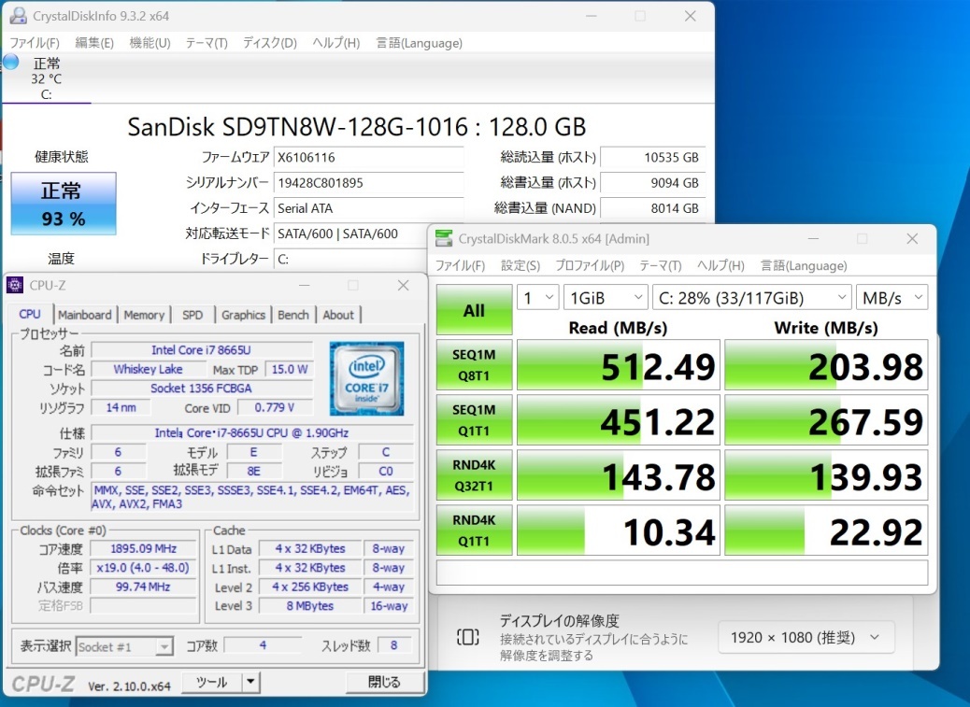Open 設定(S) menu in CrystalDiskMark
Screen dimensions: 970x707
[x=521, y=266]
